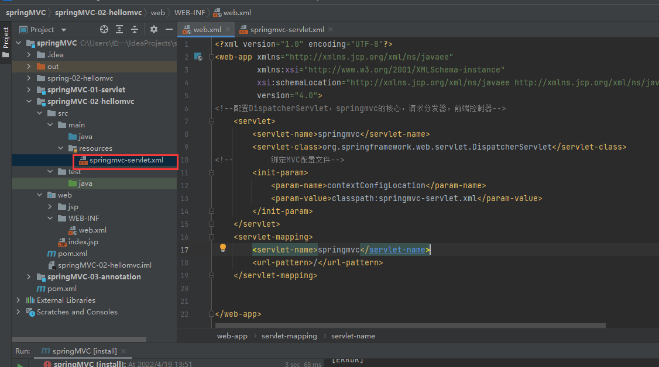Click the intention lightbulb on line 17
The image size is (659, 367).
(223, 248)
